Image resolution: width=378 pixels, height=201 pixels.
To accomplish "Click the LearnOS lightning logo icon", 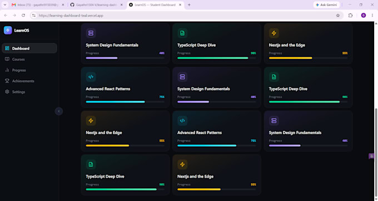I will (x=8, y=30).
